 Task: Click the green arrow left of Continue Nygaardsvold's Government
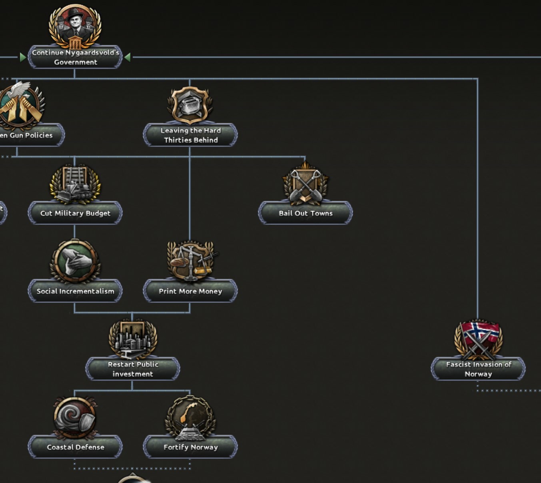23,58
